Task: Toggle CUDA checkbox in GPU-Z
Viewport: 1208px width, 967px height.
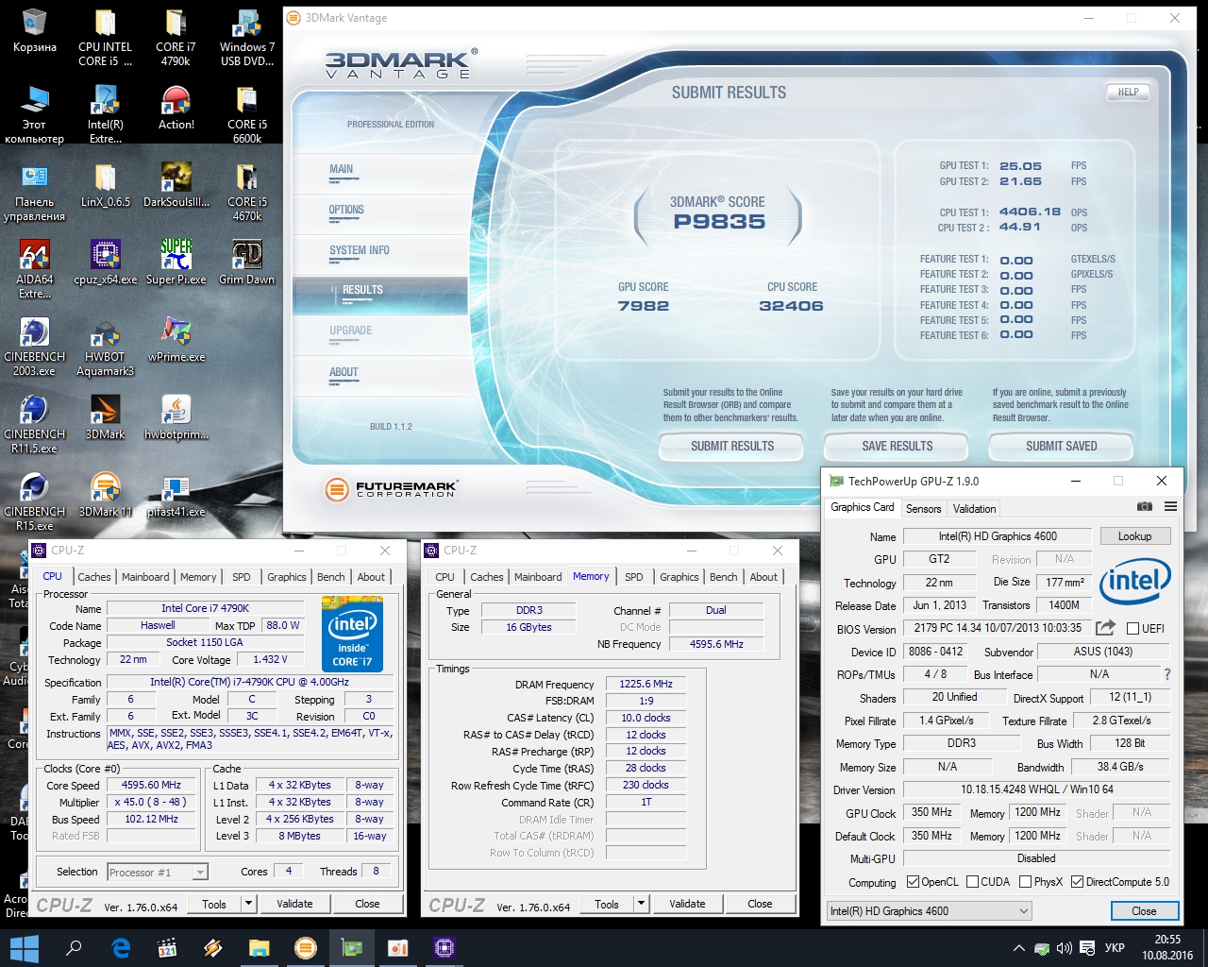Action: [x=971, y=882]
